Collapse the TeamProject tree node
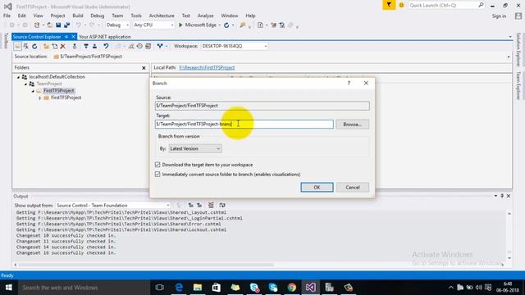This screenshot has width=525, height=295. tap(25, 84)
